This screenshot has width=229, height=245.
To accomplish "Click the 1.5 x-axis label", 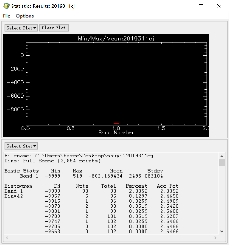I will [x=161, y=129].
